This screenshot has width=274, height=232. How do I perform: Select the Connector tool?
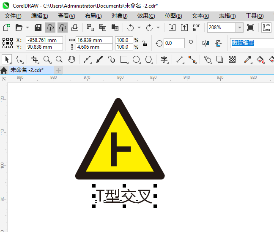coord(192,60)
